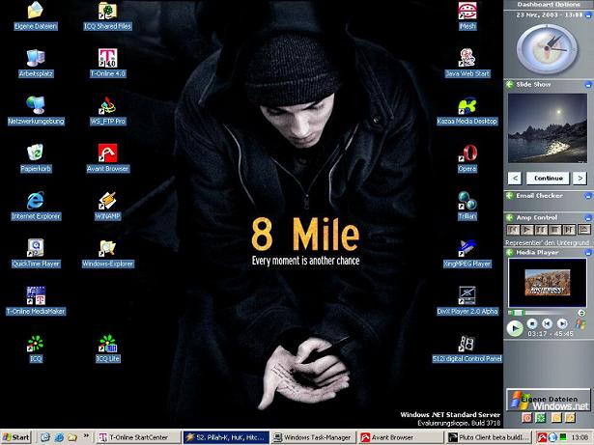Open the Arbeitsplatz desktop icon
The height and width of the screenshot is (445, 594).
(36, 58)
